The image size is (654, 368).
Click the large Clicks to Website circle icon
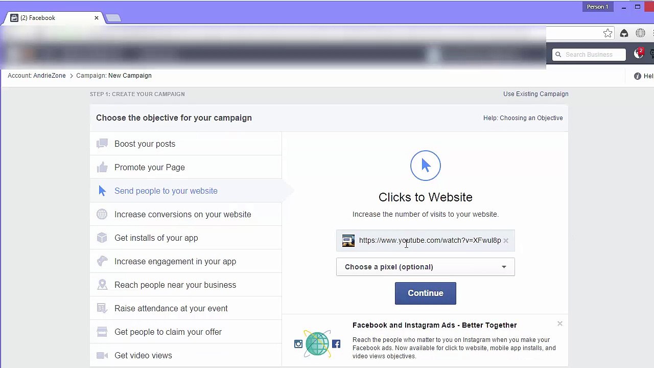[426, 165]
